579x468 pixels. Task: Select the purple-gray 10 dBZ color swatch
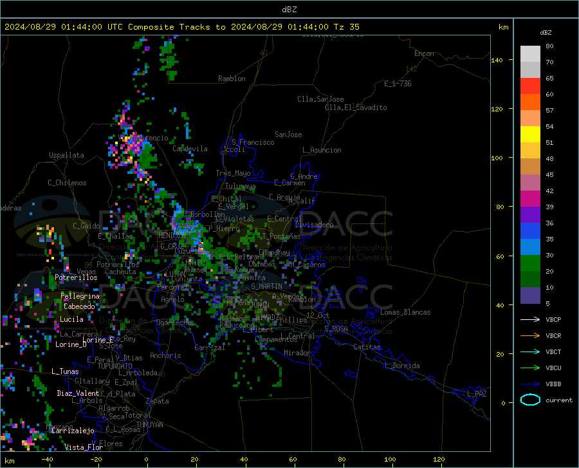(530, 295)
